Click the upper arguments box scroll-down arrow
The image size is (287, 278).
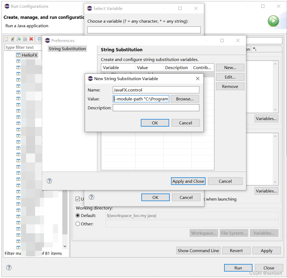275,110
